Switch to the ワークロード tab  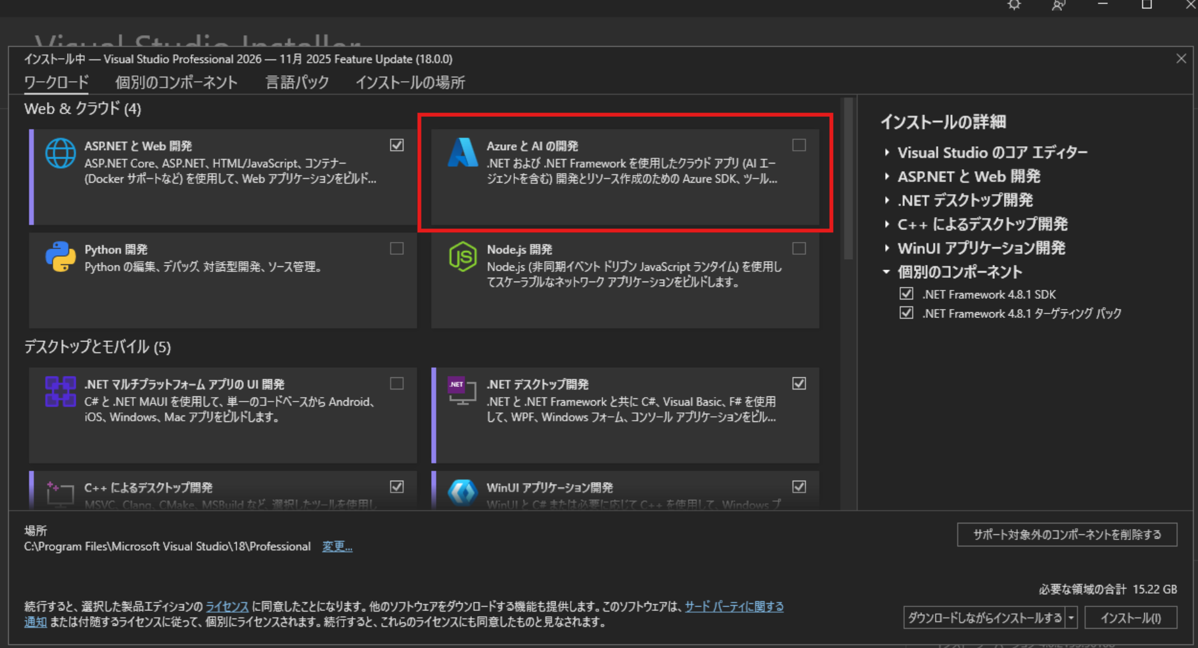[x=56, y=82]
